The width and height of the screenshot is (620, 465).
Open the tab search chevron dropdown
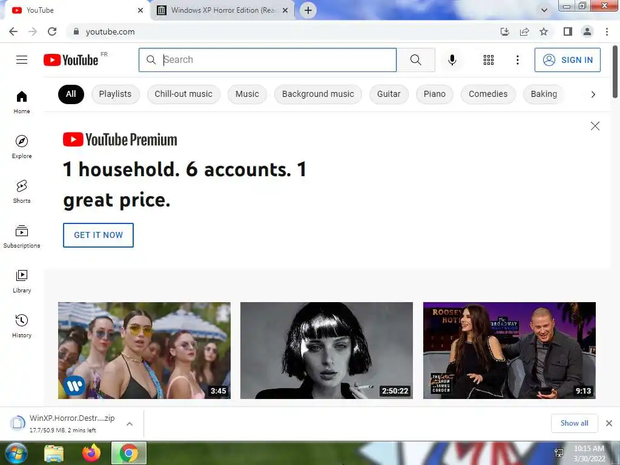coord(544,10)
